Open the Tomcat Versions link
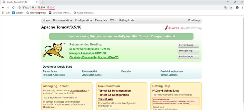The height and width of the screenshot is (110, 244). [x=169, y=75]
